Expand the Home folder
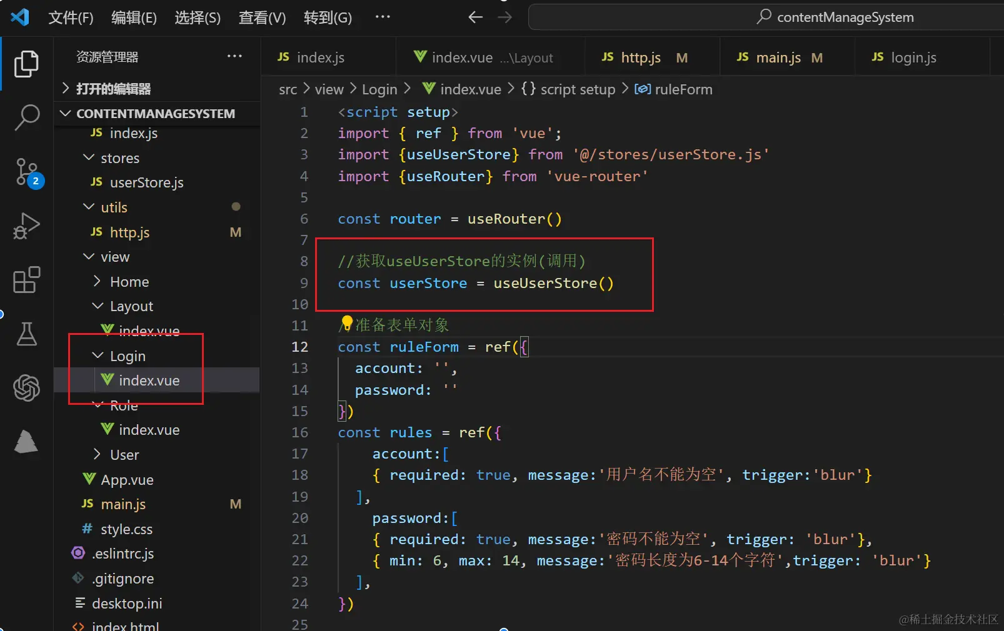 tap(97, 281)
